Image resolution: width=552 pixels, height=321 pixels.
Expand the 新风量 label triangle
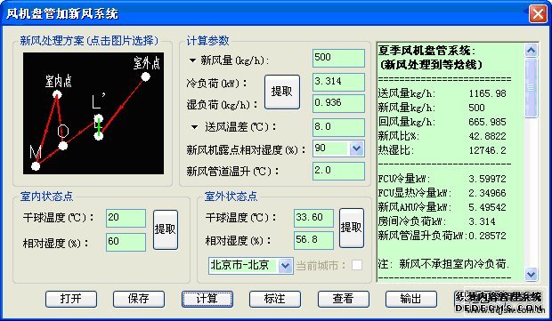(192, 60)
